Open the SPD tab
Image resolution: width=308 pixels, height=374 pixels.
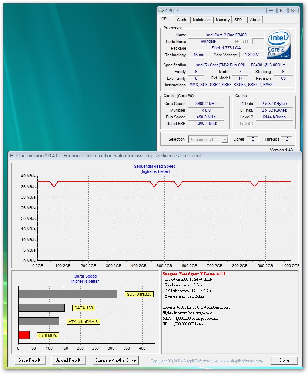[x=238, y=20]
